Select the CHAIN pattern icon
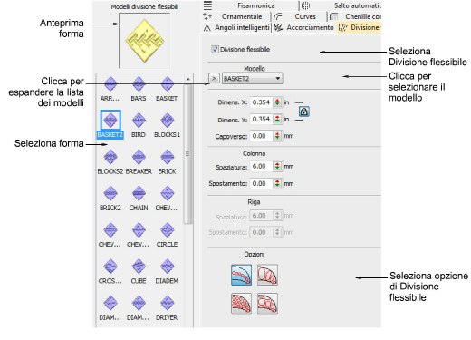This screenshot has height=340, width=471. [x=139, y=194]
